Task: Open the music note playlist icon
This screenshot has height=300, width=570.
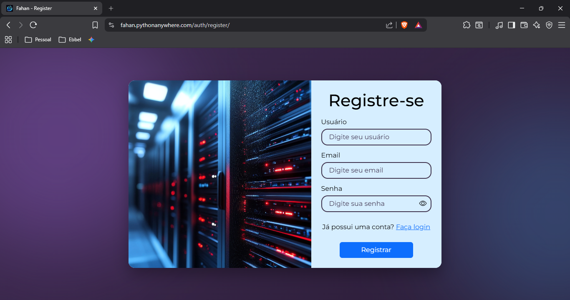Action: pyautogui.click(x=499, y=25)
